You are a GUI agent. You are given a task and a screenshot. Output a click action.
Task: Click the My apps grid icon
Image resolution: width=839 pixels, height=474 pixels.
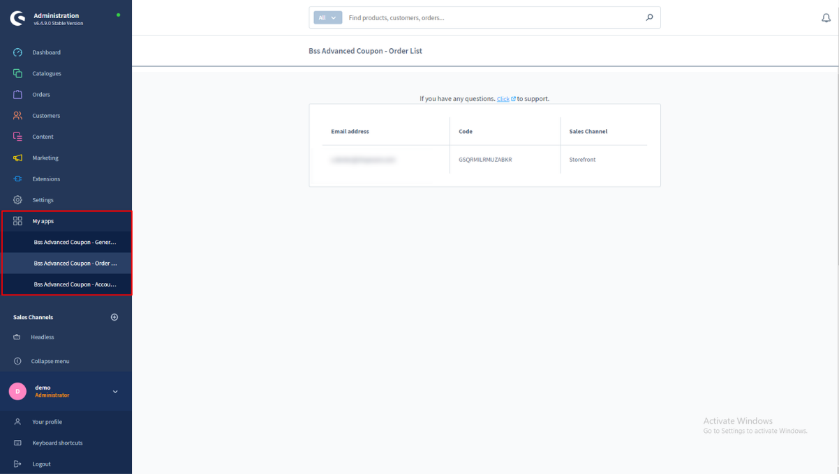tap(18, 221)
